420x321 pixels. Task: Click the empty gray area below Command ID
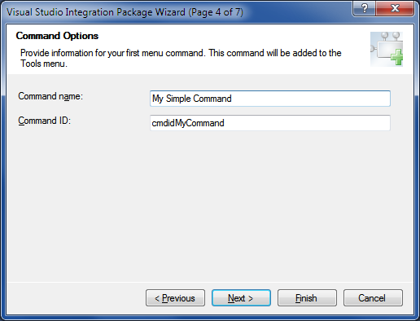pyautogui.click(x=210, y=206)
